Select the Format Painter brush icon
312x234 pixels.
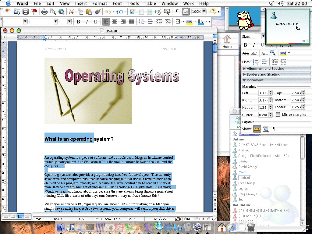[97, 12]
